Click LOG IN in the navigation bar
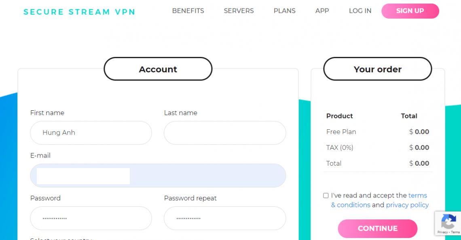Screen dimensions: 461x240 coord(360,11)
